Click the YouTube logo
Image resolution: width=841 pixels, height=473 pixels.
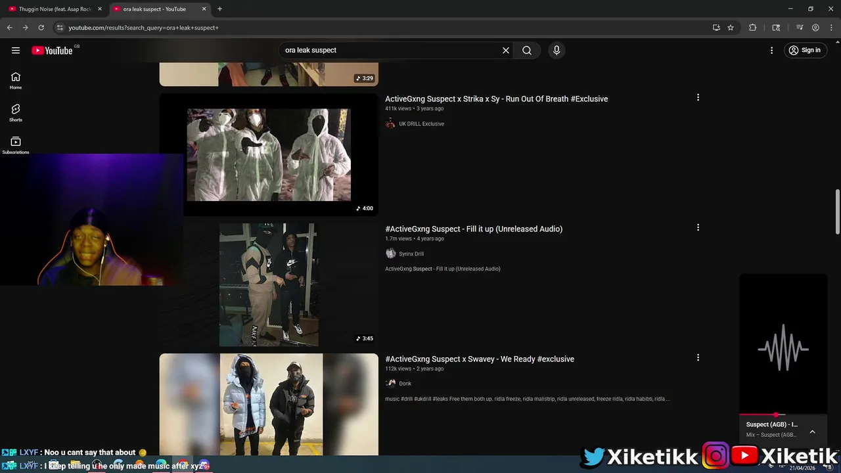pos(52,51)
